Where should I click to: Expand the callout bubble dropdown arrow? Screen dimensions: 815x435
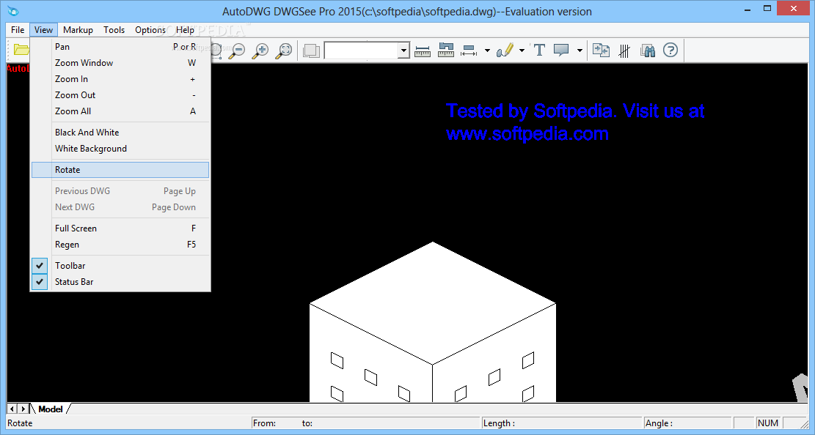580,51
